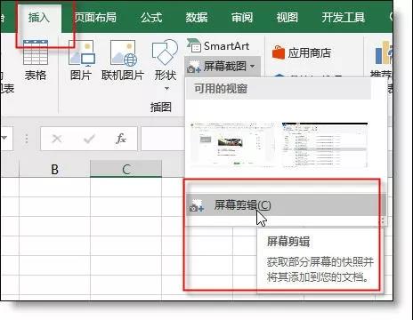Select the 数据 ribbon tab
Image resolution: width=413 pixels, height=320 pixels.
pos(197,18)
